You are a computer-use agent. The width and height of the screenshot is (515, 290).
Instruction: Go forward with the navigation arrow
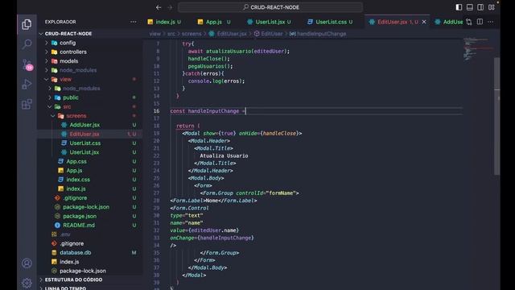pos(170,7)
